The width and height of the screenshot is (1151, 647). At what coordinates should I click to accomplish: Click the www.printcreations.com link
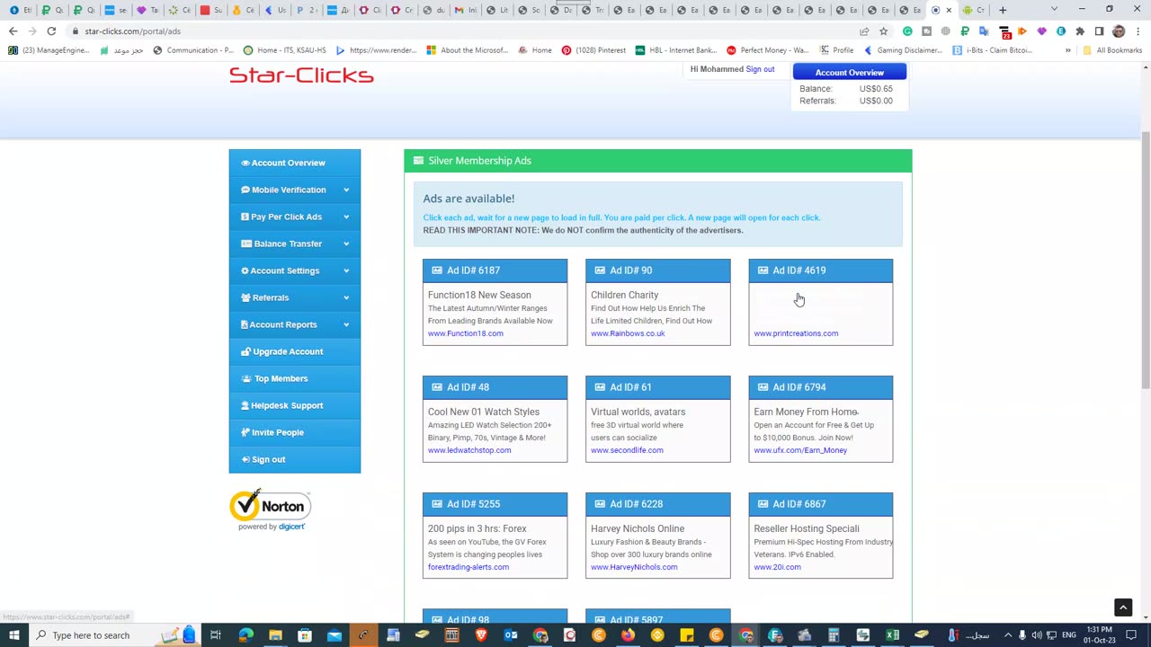tap(796, 333)
